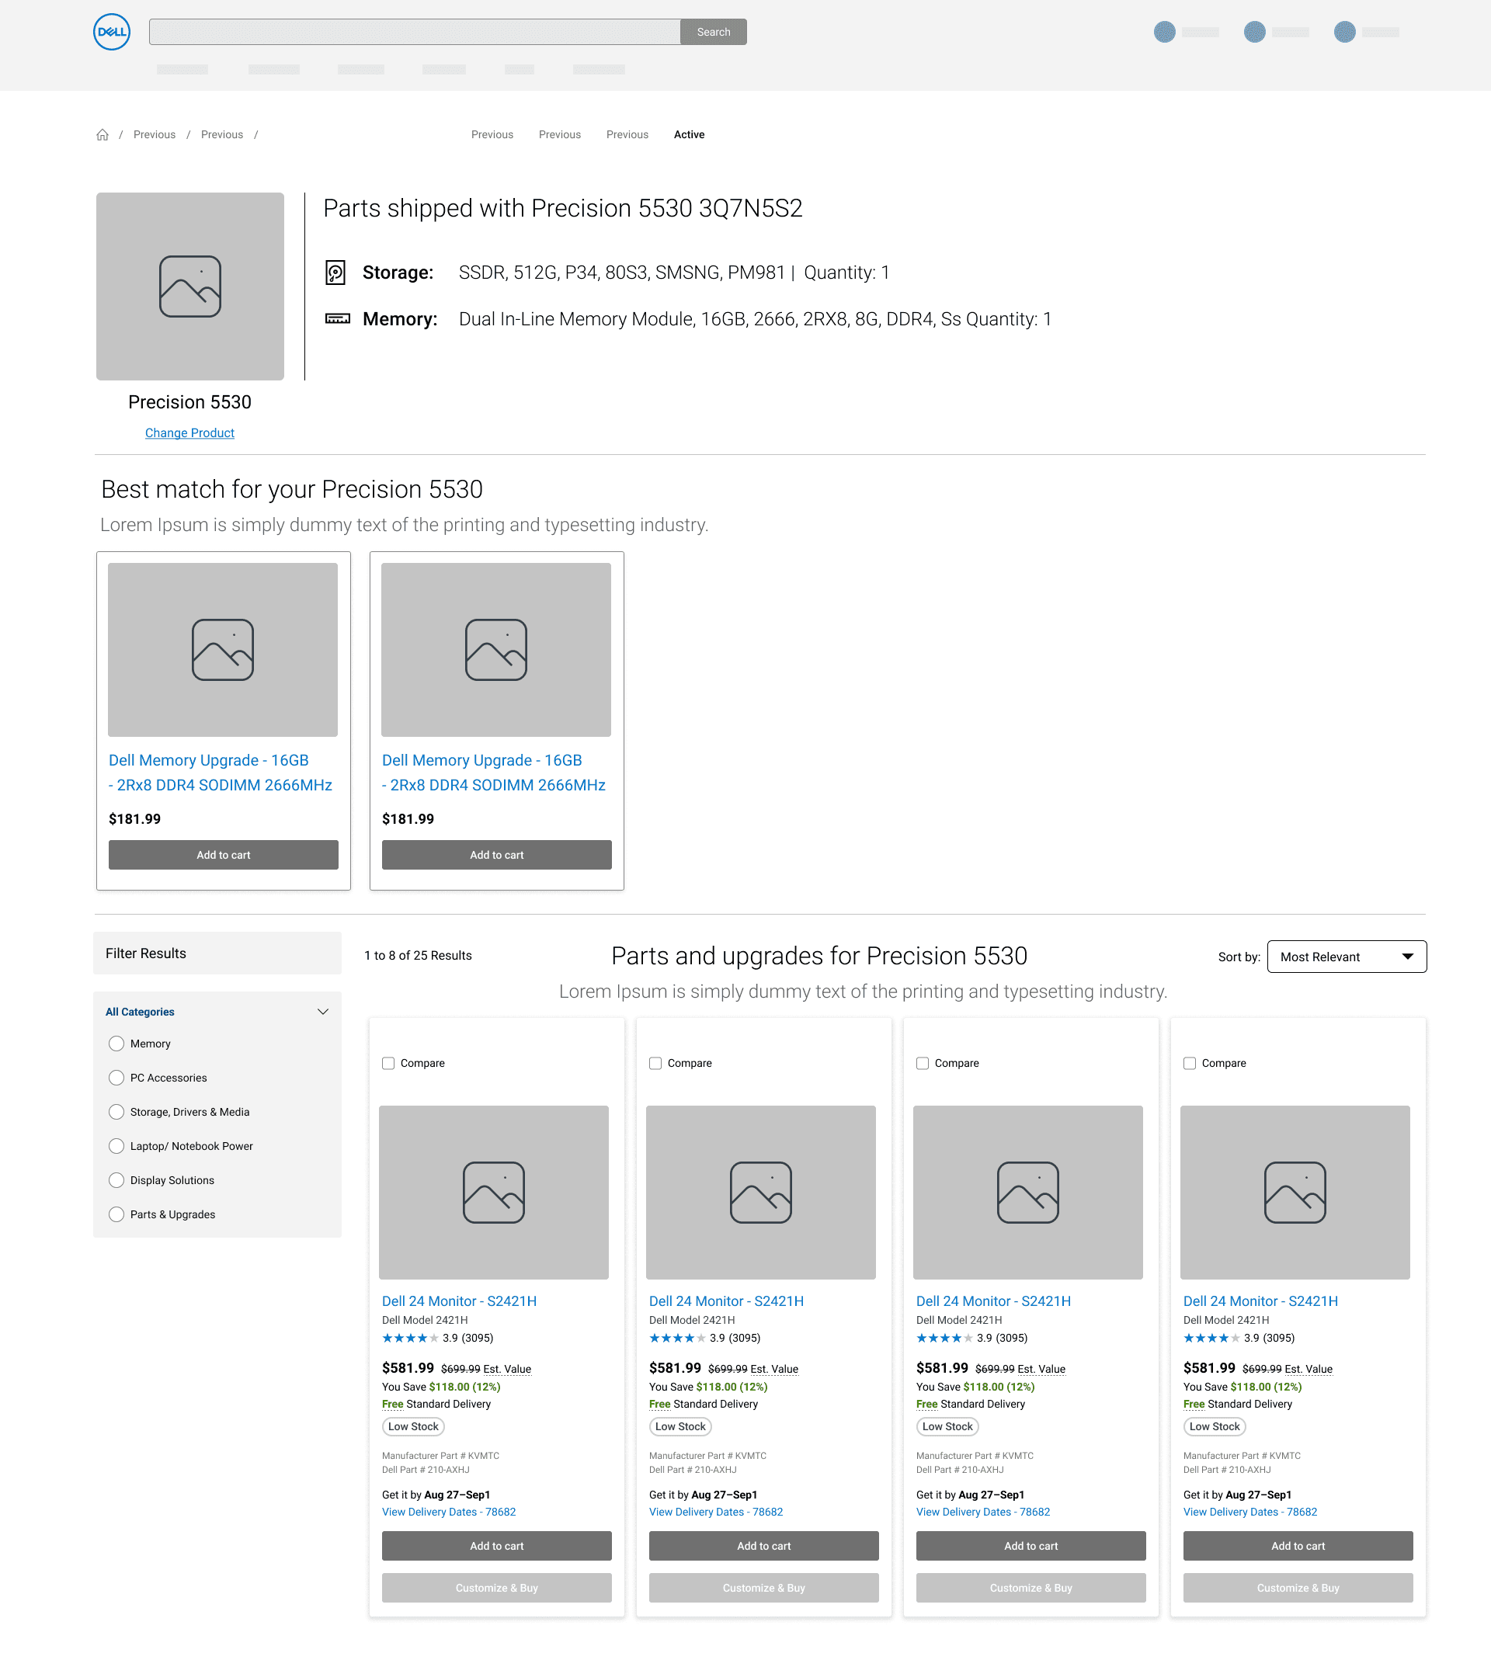Click the middle blue circle icon in header
The width and height of the screenshot is (1491, 1667).
click(x=1254, y=32)
